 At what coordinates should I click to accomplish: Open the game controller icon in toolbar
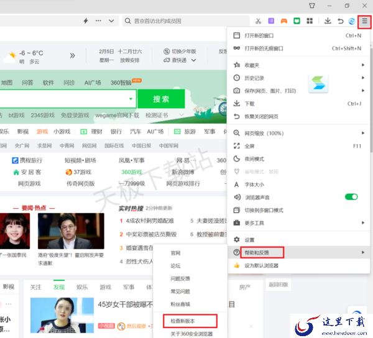pyautogui.click(x=284, y=21)
